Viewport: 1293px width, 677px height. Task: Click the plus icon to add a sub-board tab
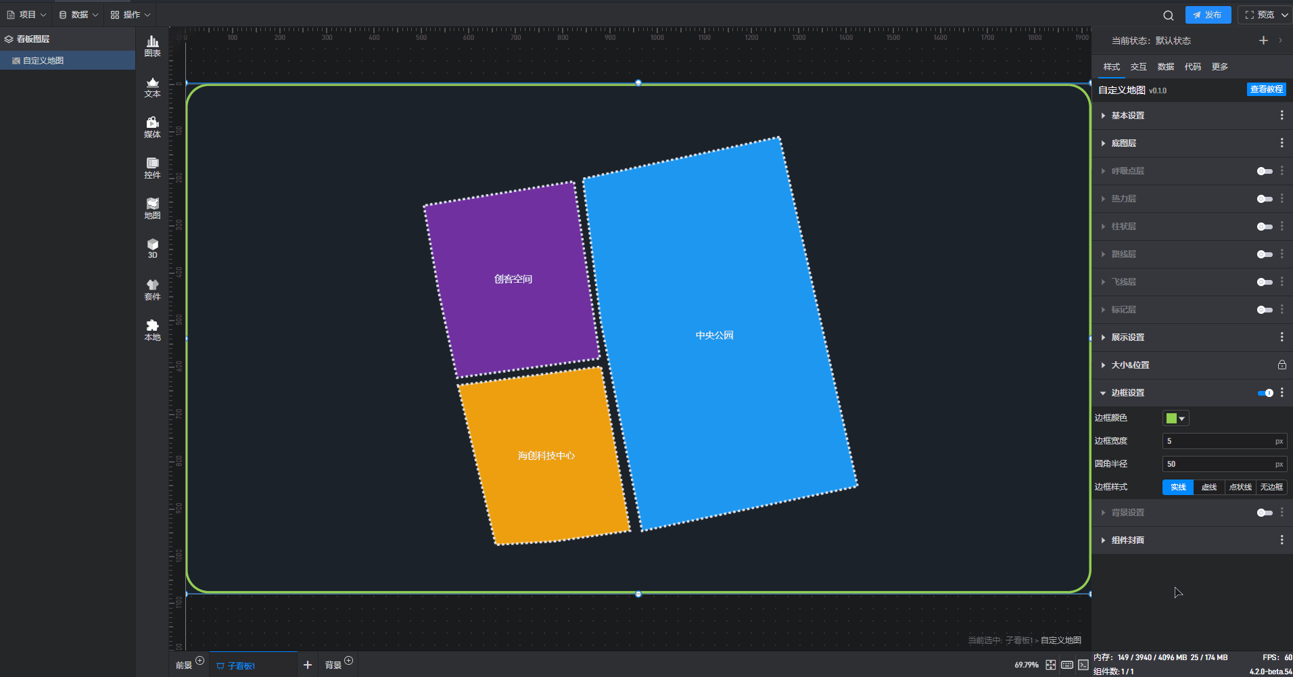[x=307, y=665]
